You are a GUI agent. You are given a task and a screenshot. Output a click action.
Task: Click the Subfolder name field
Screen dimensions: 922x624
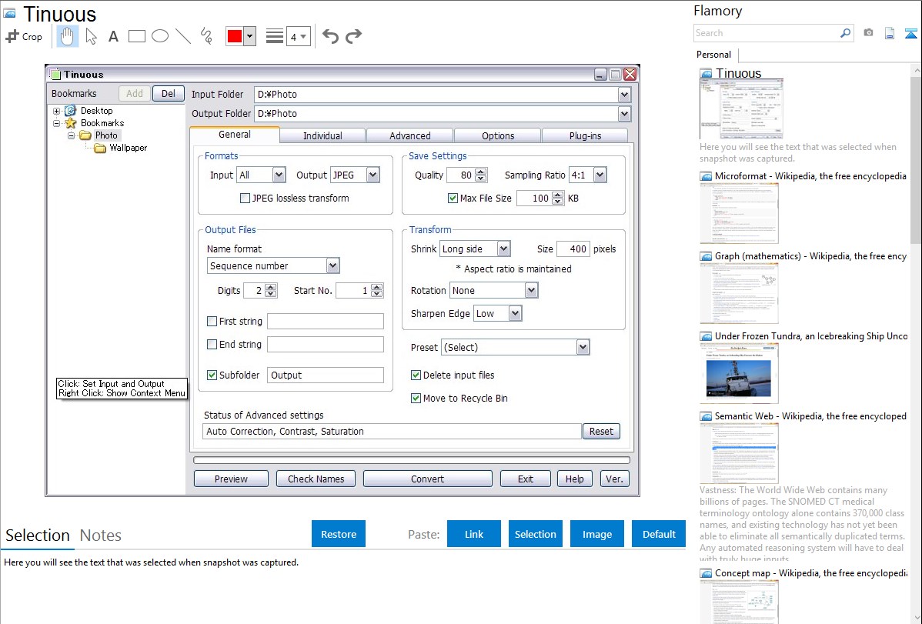pos(326,375)
